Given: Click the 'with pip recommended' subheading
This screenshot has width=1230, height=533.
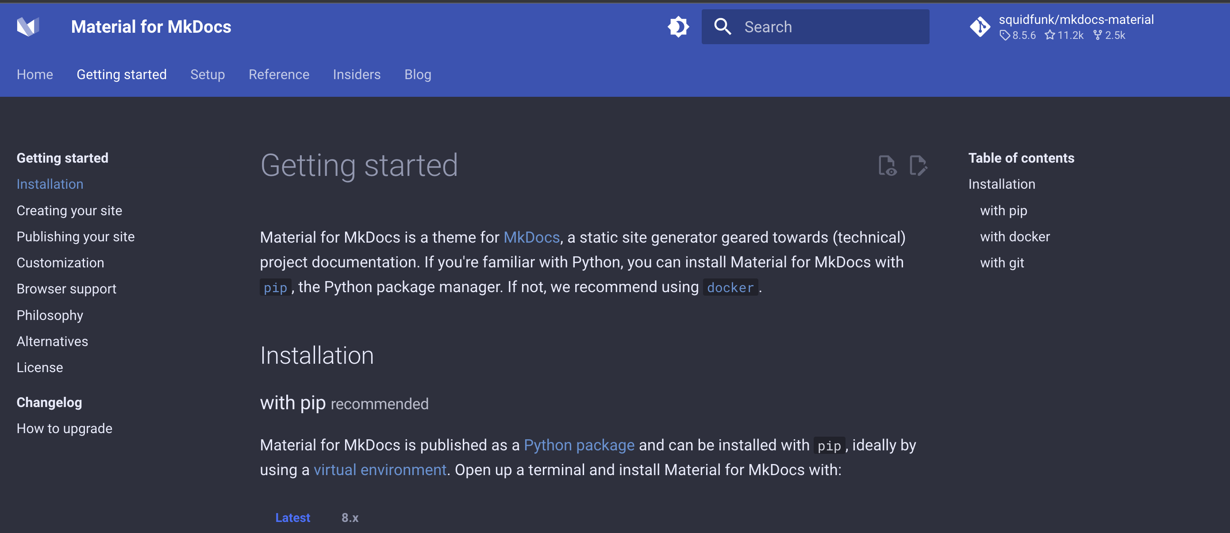Looking at the screenshot, I should (344, 404).
